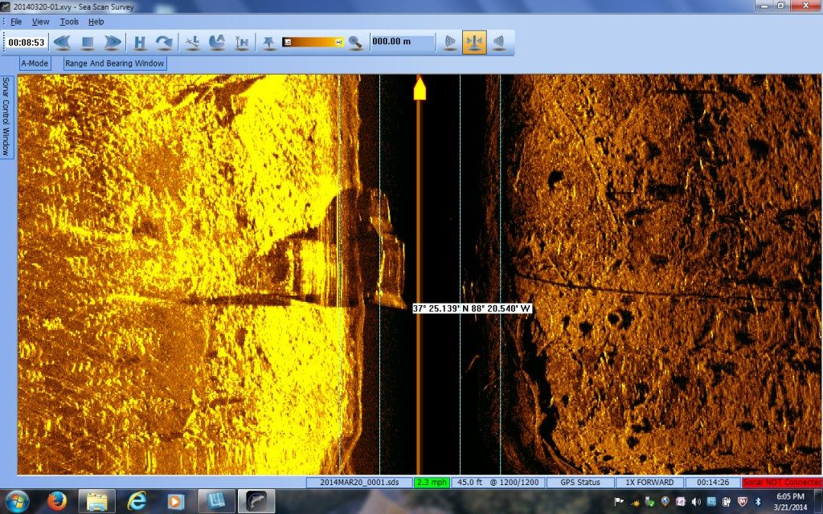The width and height of the screenshot is (823, 514).
Task: Stop the sonar playback
Action: (88, 42)
